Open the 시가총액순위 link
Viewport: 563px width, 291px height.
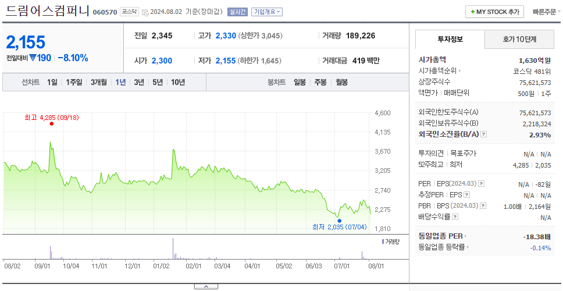(x=437, y=71)
